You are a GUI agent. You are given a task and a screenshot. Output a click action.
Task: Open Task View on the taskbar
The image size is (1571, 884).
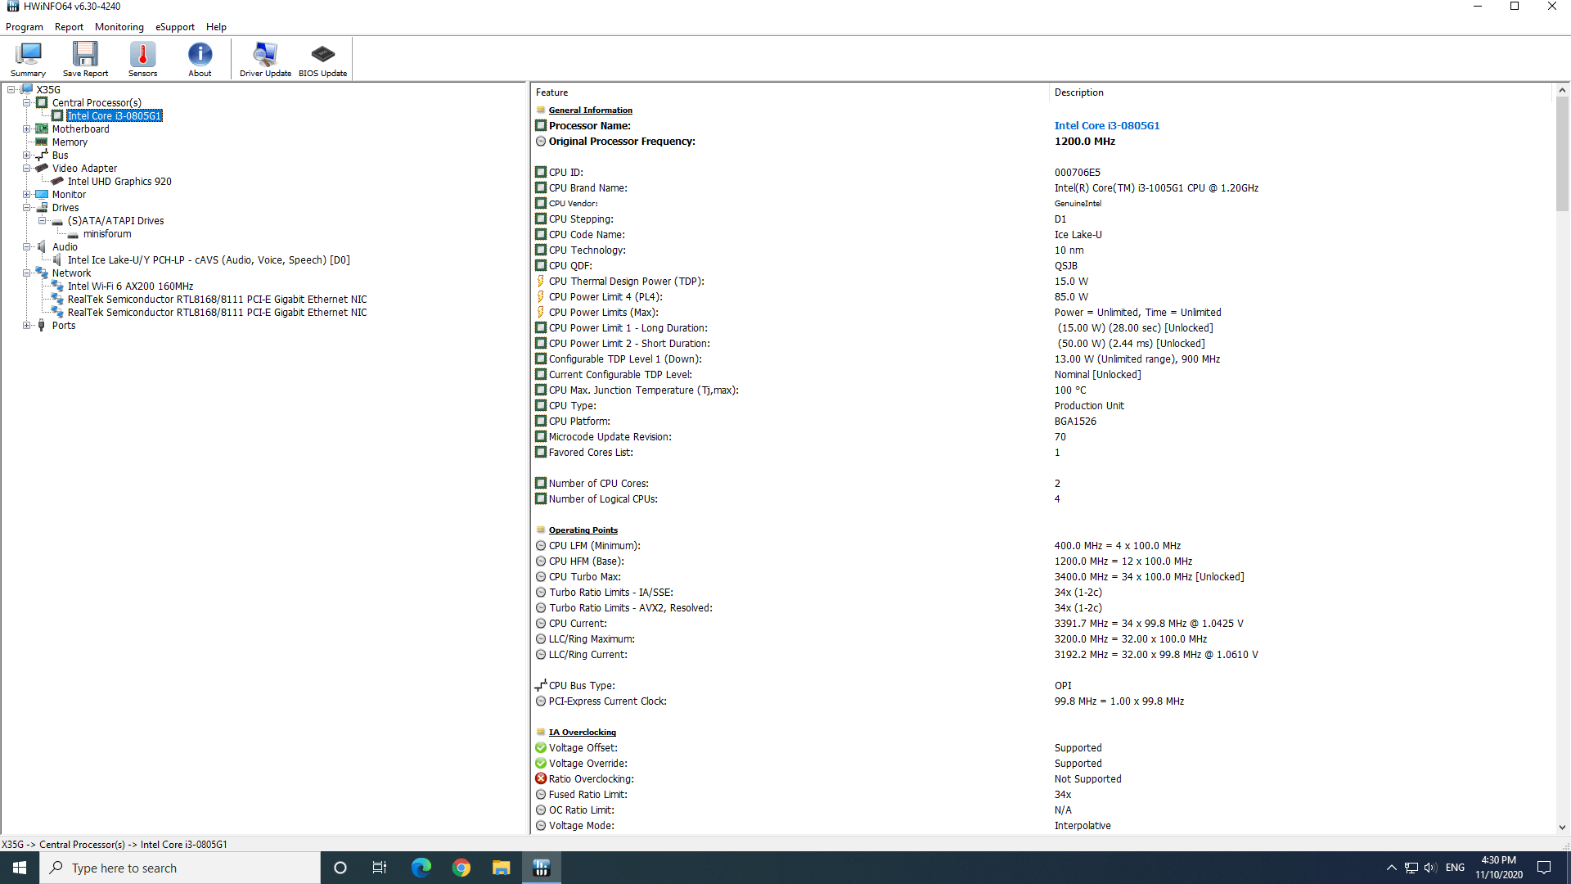[380, 868]
